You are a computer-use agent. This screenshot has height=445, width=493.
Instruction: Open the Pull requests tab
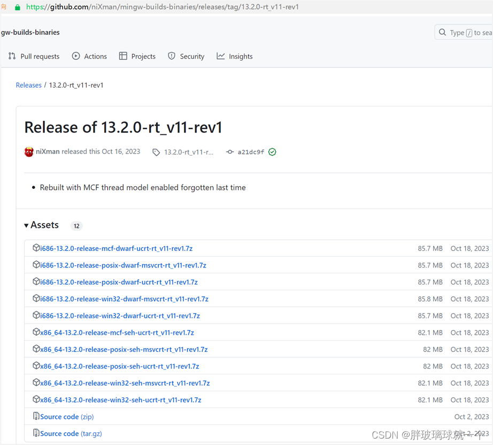[x=34, y=56]
